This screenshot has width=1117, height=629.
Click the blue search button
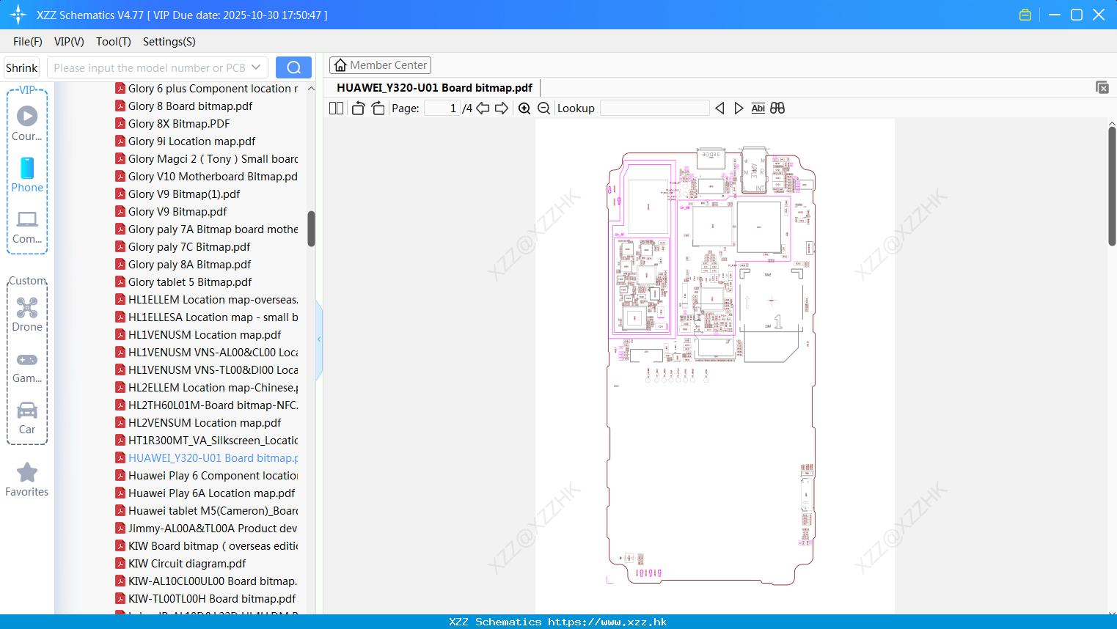[x=293, y=67]
